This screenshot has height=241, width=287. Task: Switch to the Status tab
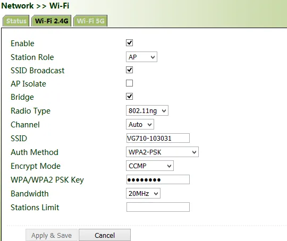coord(16,21)
